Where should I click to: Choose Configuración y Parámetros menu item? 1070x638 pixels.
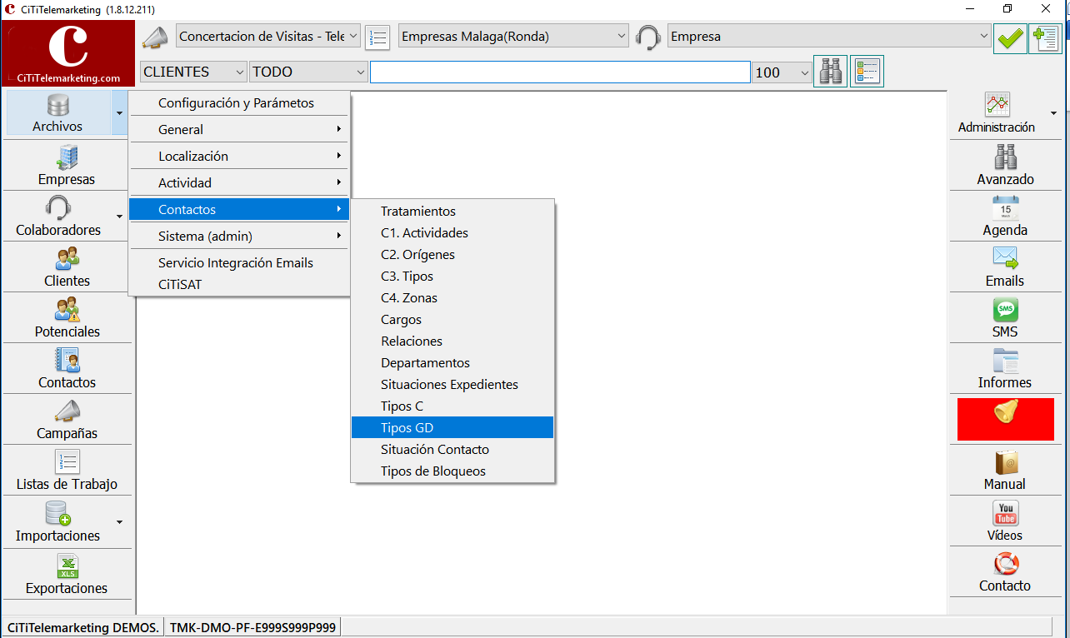click(239, 103)
